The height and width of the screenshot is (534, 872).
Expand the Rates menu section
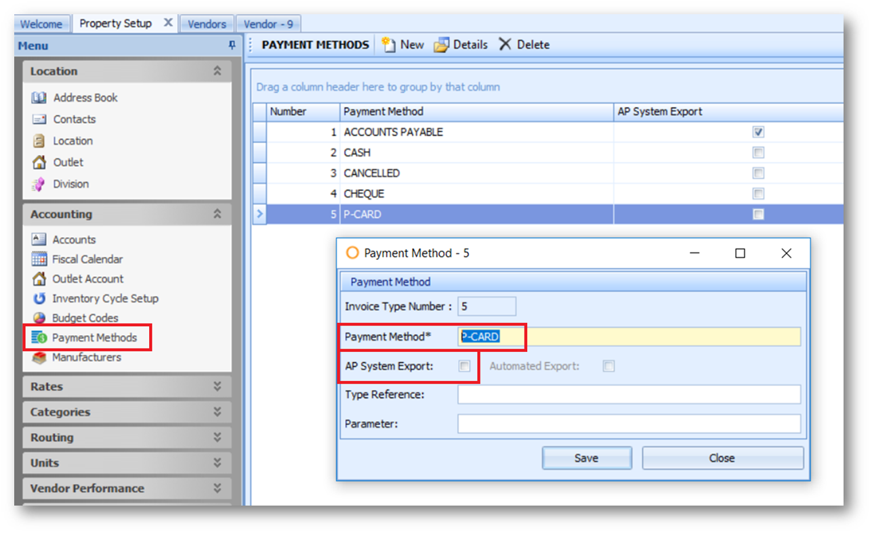[x=217, y=386]
